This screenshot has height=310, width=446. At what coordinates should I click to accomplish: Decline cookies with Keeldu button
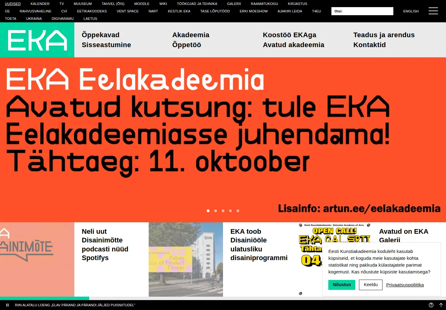[371, 285]
